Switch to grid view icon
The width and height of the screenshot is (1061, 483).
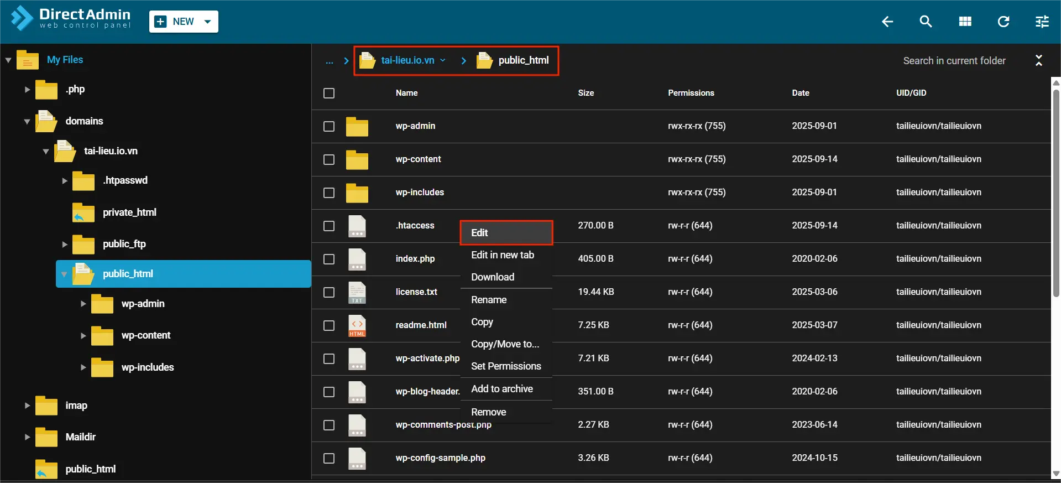(965, 22)
